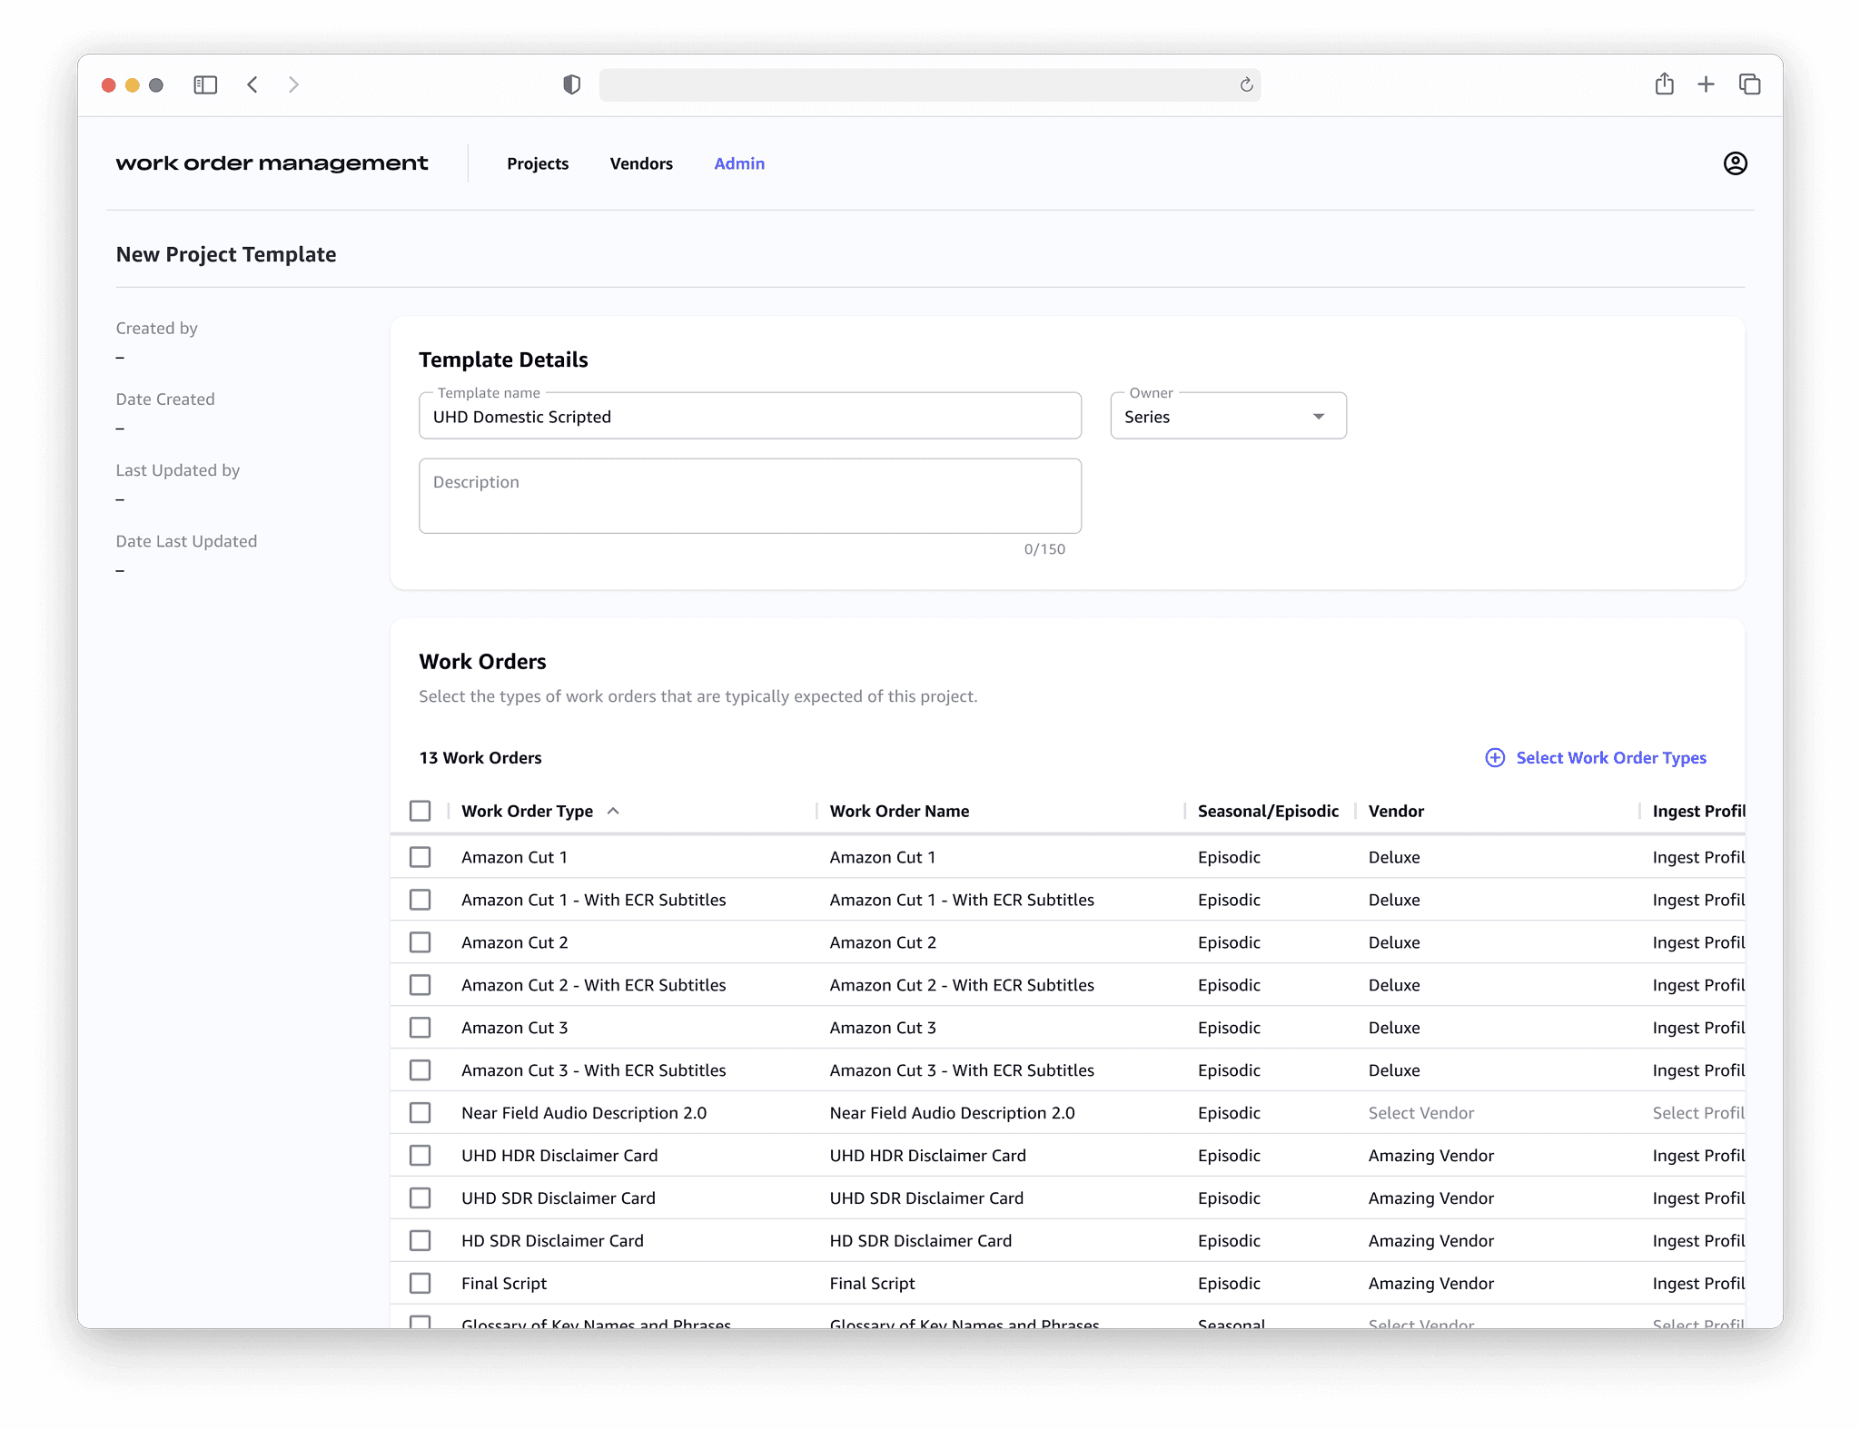Image resolution: width=1860 pixels, height=1429 pixels.
Task: Click the Description text area
Action: pyautogui.click(x=750, y=496)
